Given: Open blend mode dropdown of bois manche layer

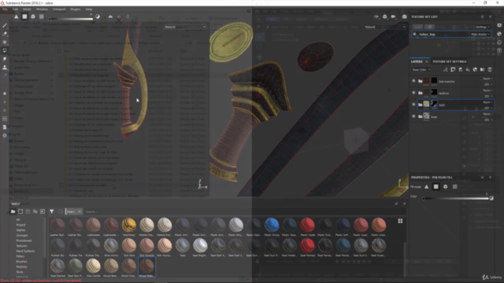Looking at the screenshot, I should pos(487,79).
